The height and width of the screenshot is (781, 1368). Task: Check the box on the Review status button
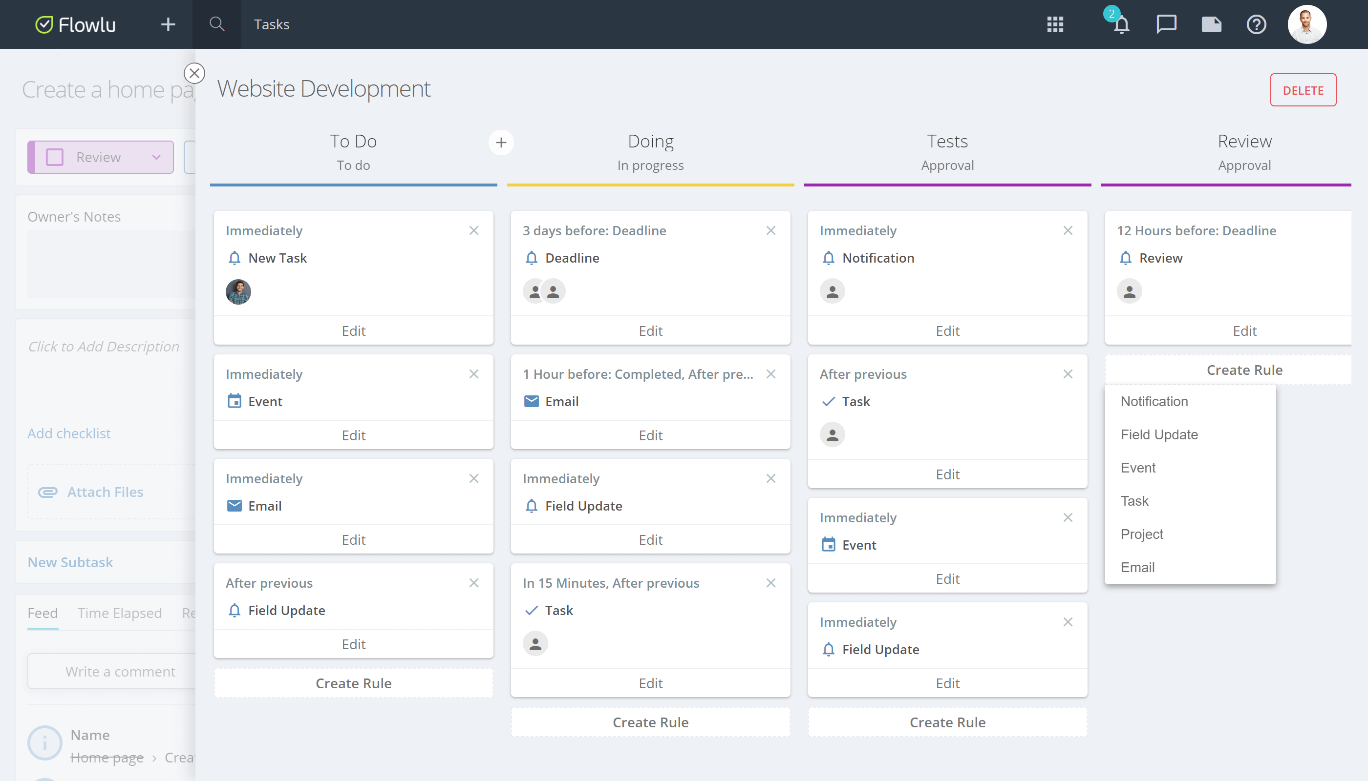pyautogui.click(x=54, y=157)
